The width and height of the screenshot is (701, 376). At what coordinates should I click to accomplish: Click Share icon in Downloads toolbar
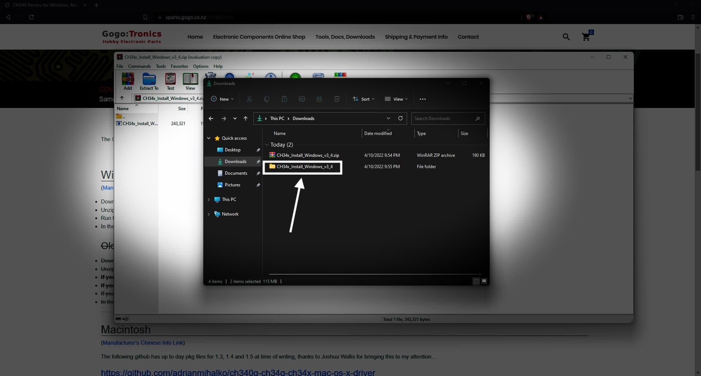pyautogui.click(x=319, y=99)
